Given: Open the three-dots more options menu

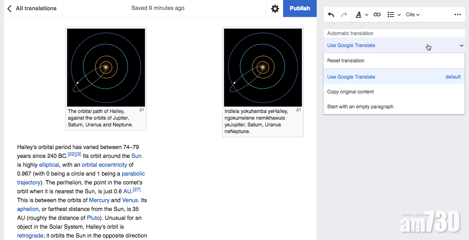Looking at the screenshot, I should (x=457, y=15).
